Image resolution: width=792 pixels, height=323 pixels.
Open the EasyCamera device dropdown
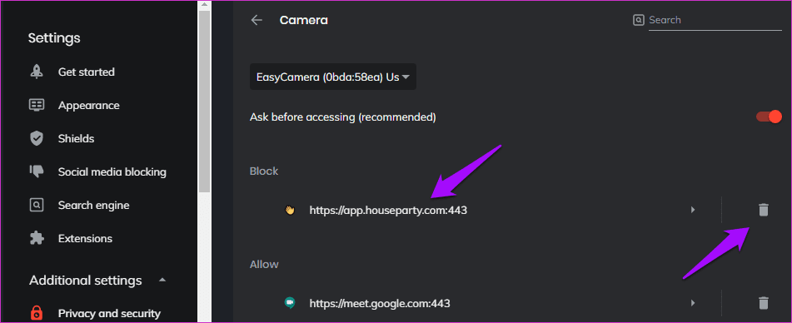pyautogui.click(x=333, y=77)
